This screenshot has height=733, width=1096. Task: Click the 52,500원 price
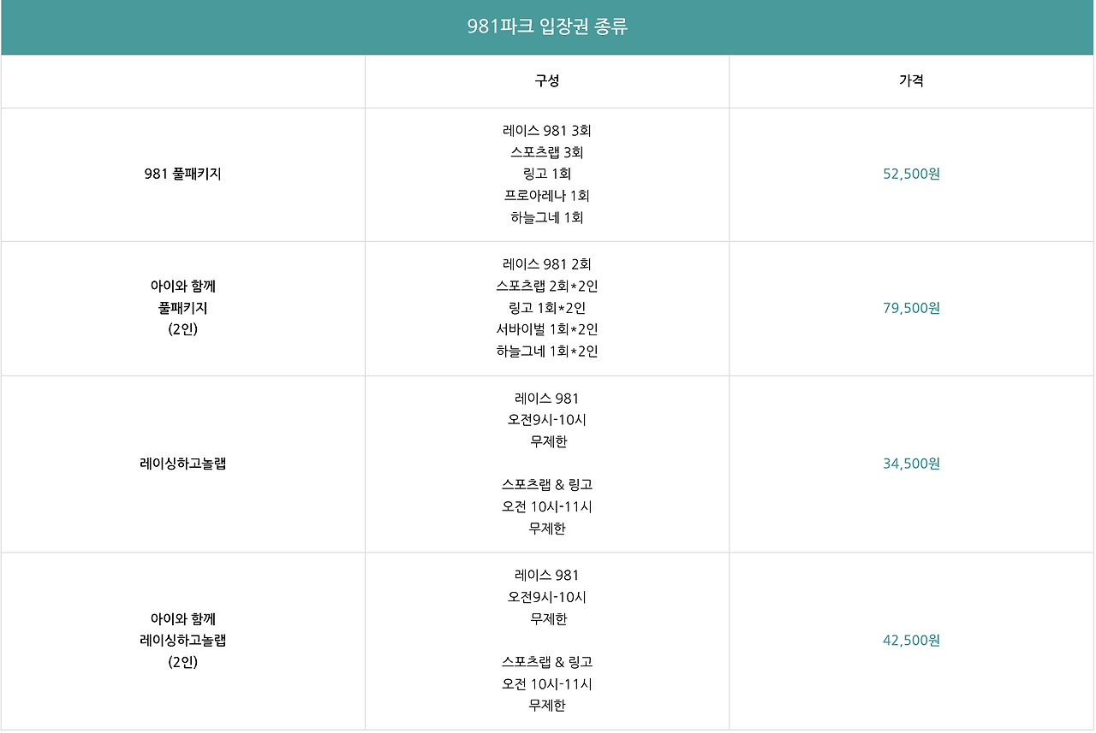(x=911, y=174)
